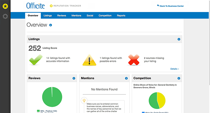Screen dimensions: 210x113
Task: Click the yellow star sidebar icon
Action: pos(5,6)
